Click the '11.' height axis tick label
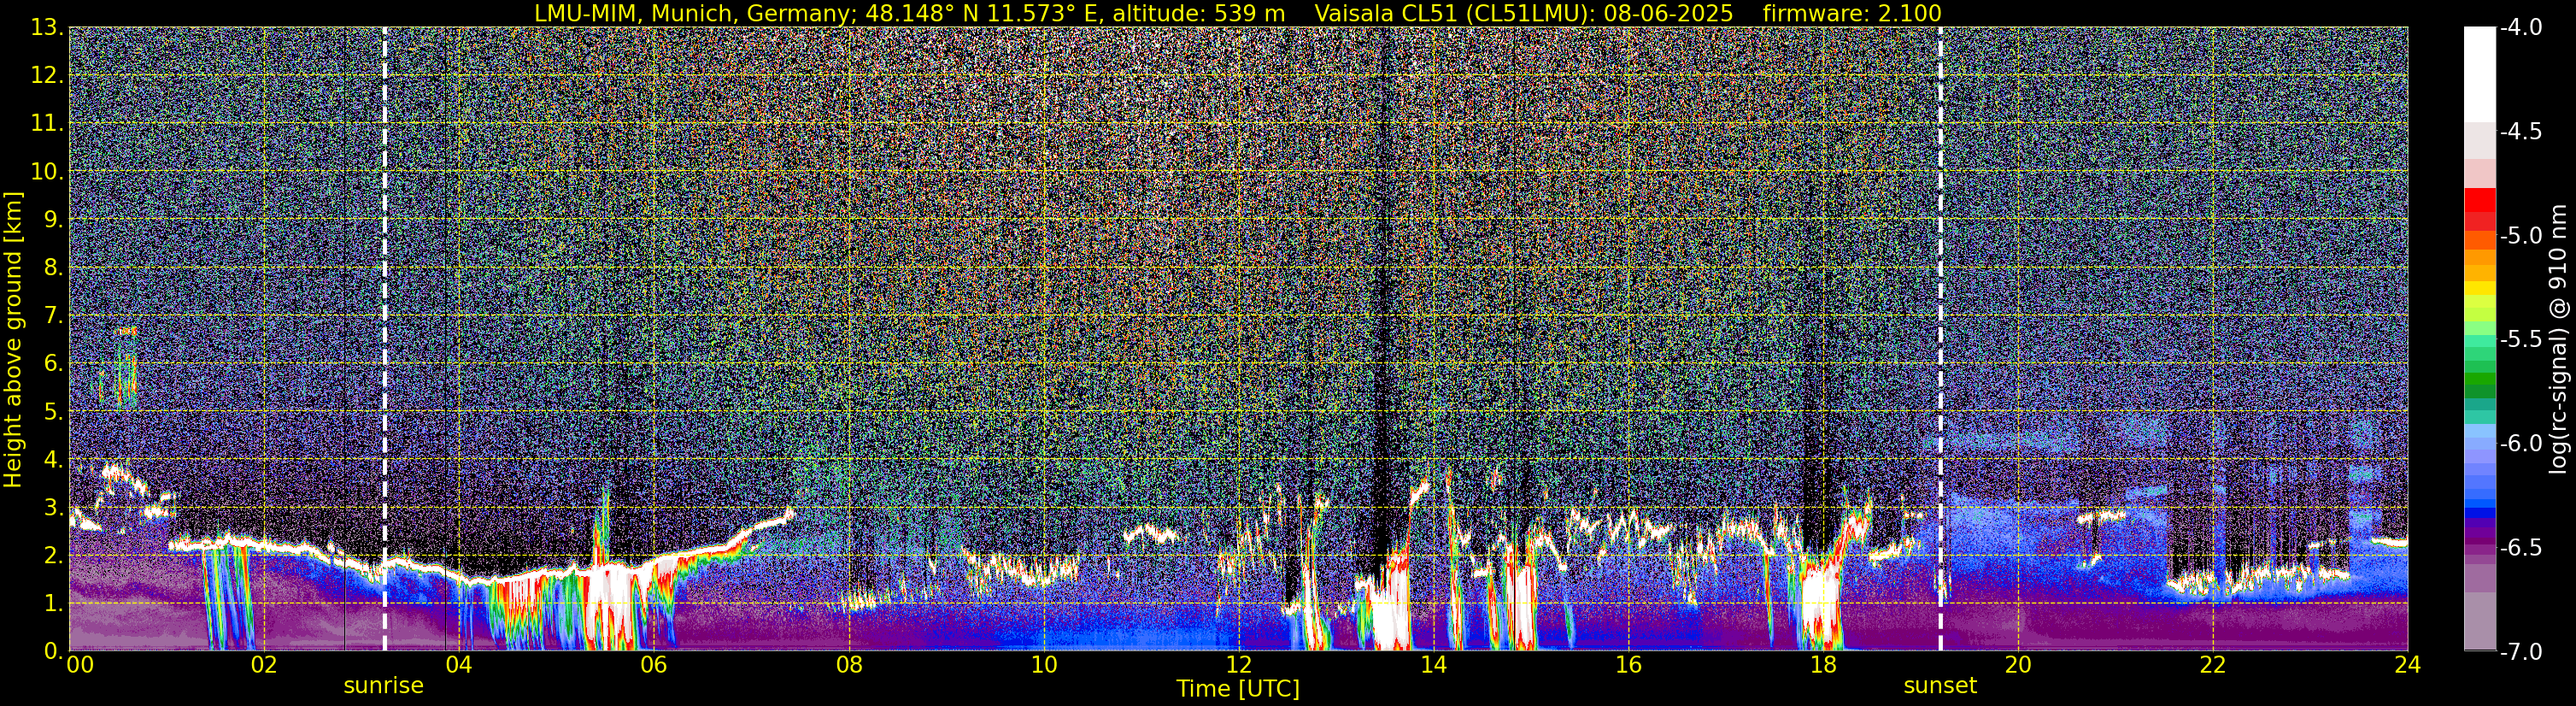 (x=48, y=123)
